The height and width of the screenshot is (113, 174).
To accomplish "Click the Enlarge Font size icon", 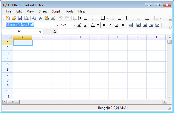I will coord(79,25).
